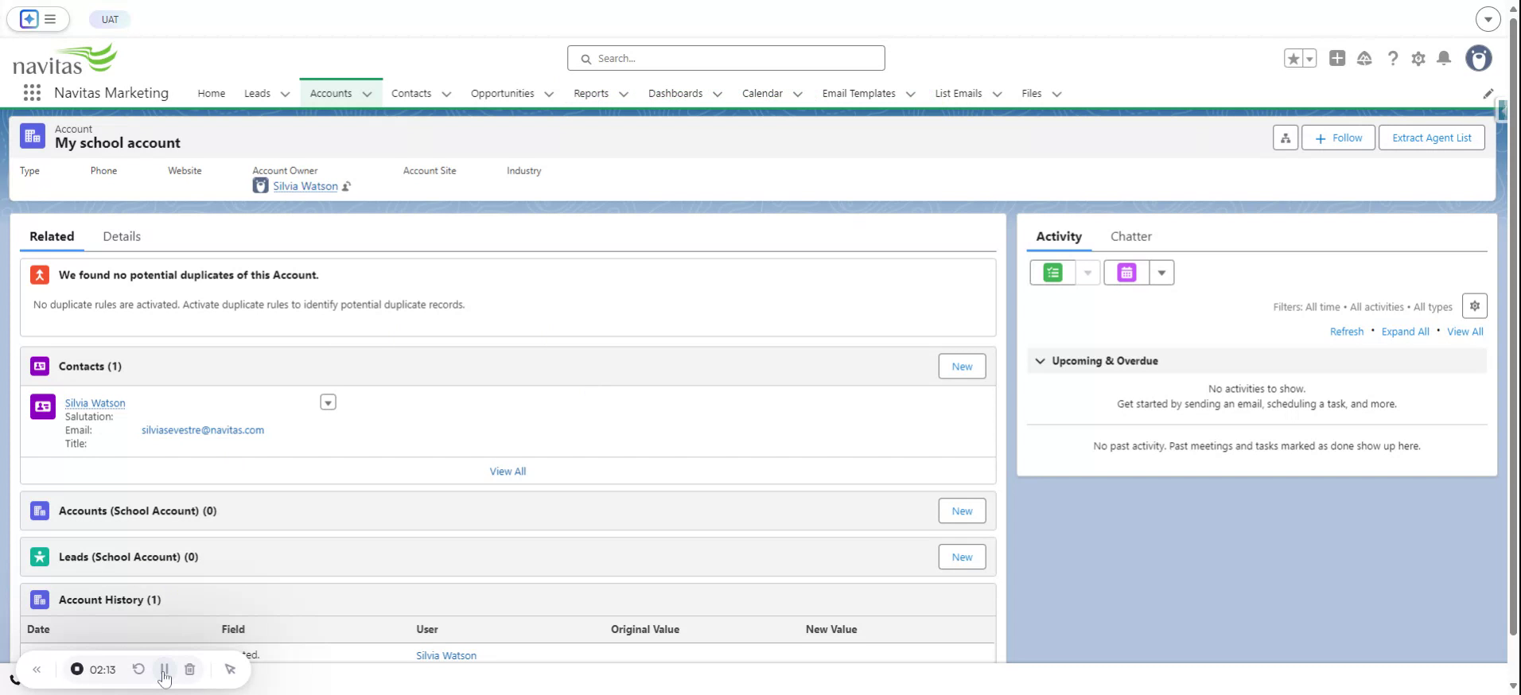Viewport: 1521px width, 695px height.
Task: Click the UAT environment badge
Action: click(x=110, y=19)
